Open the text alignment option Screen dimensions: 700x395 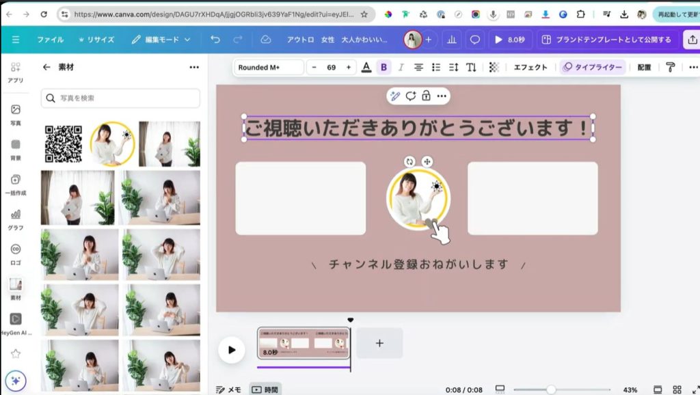pyautogui.click(x=418, y=67)
